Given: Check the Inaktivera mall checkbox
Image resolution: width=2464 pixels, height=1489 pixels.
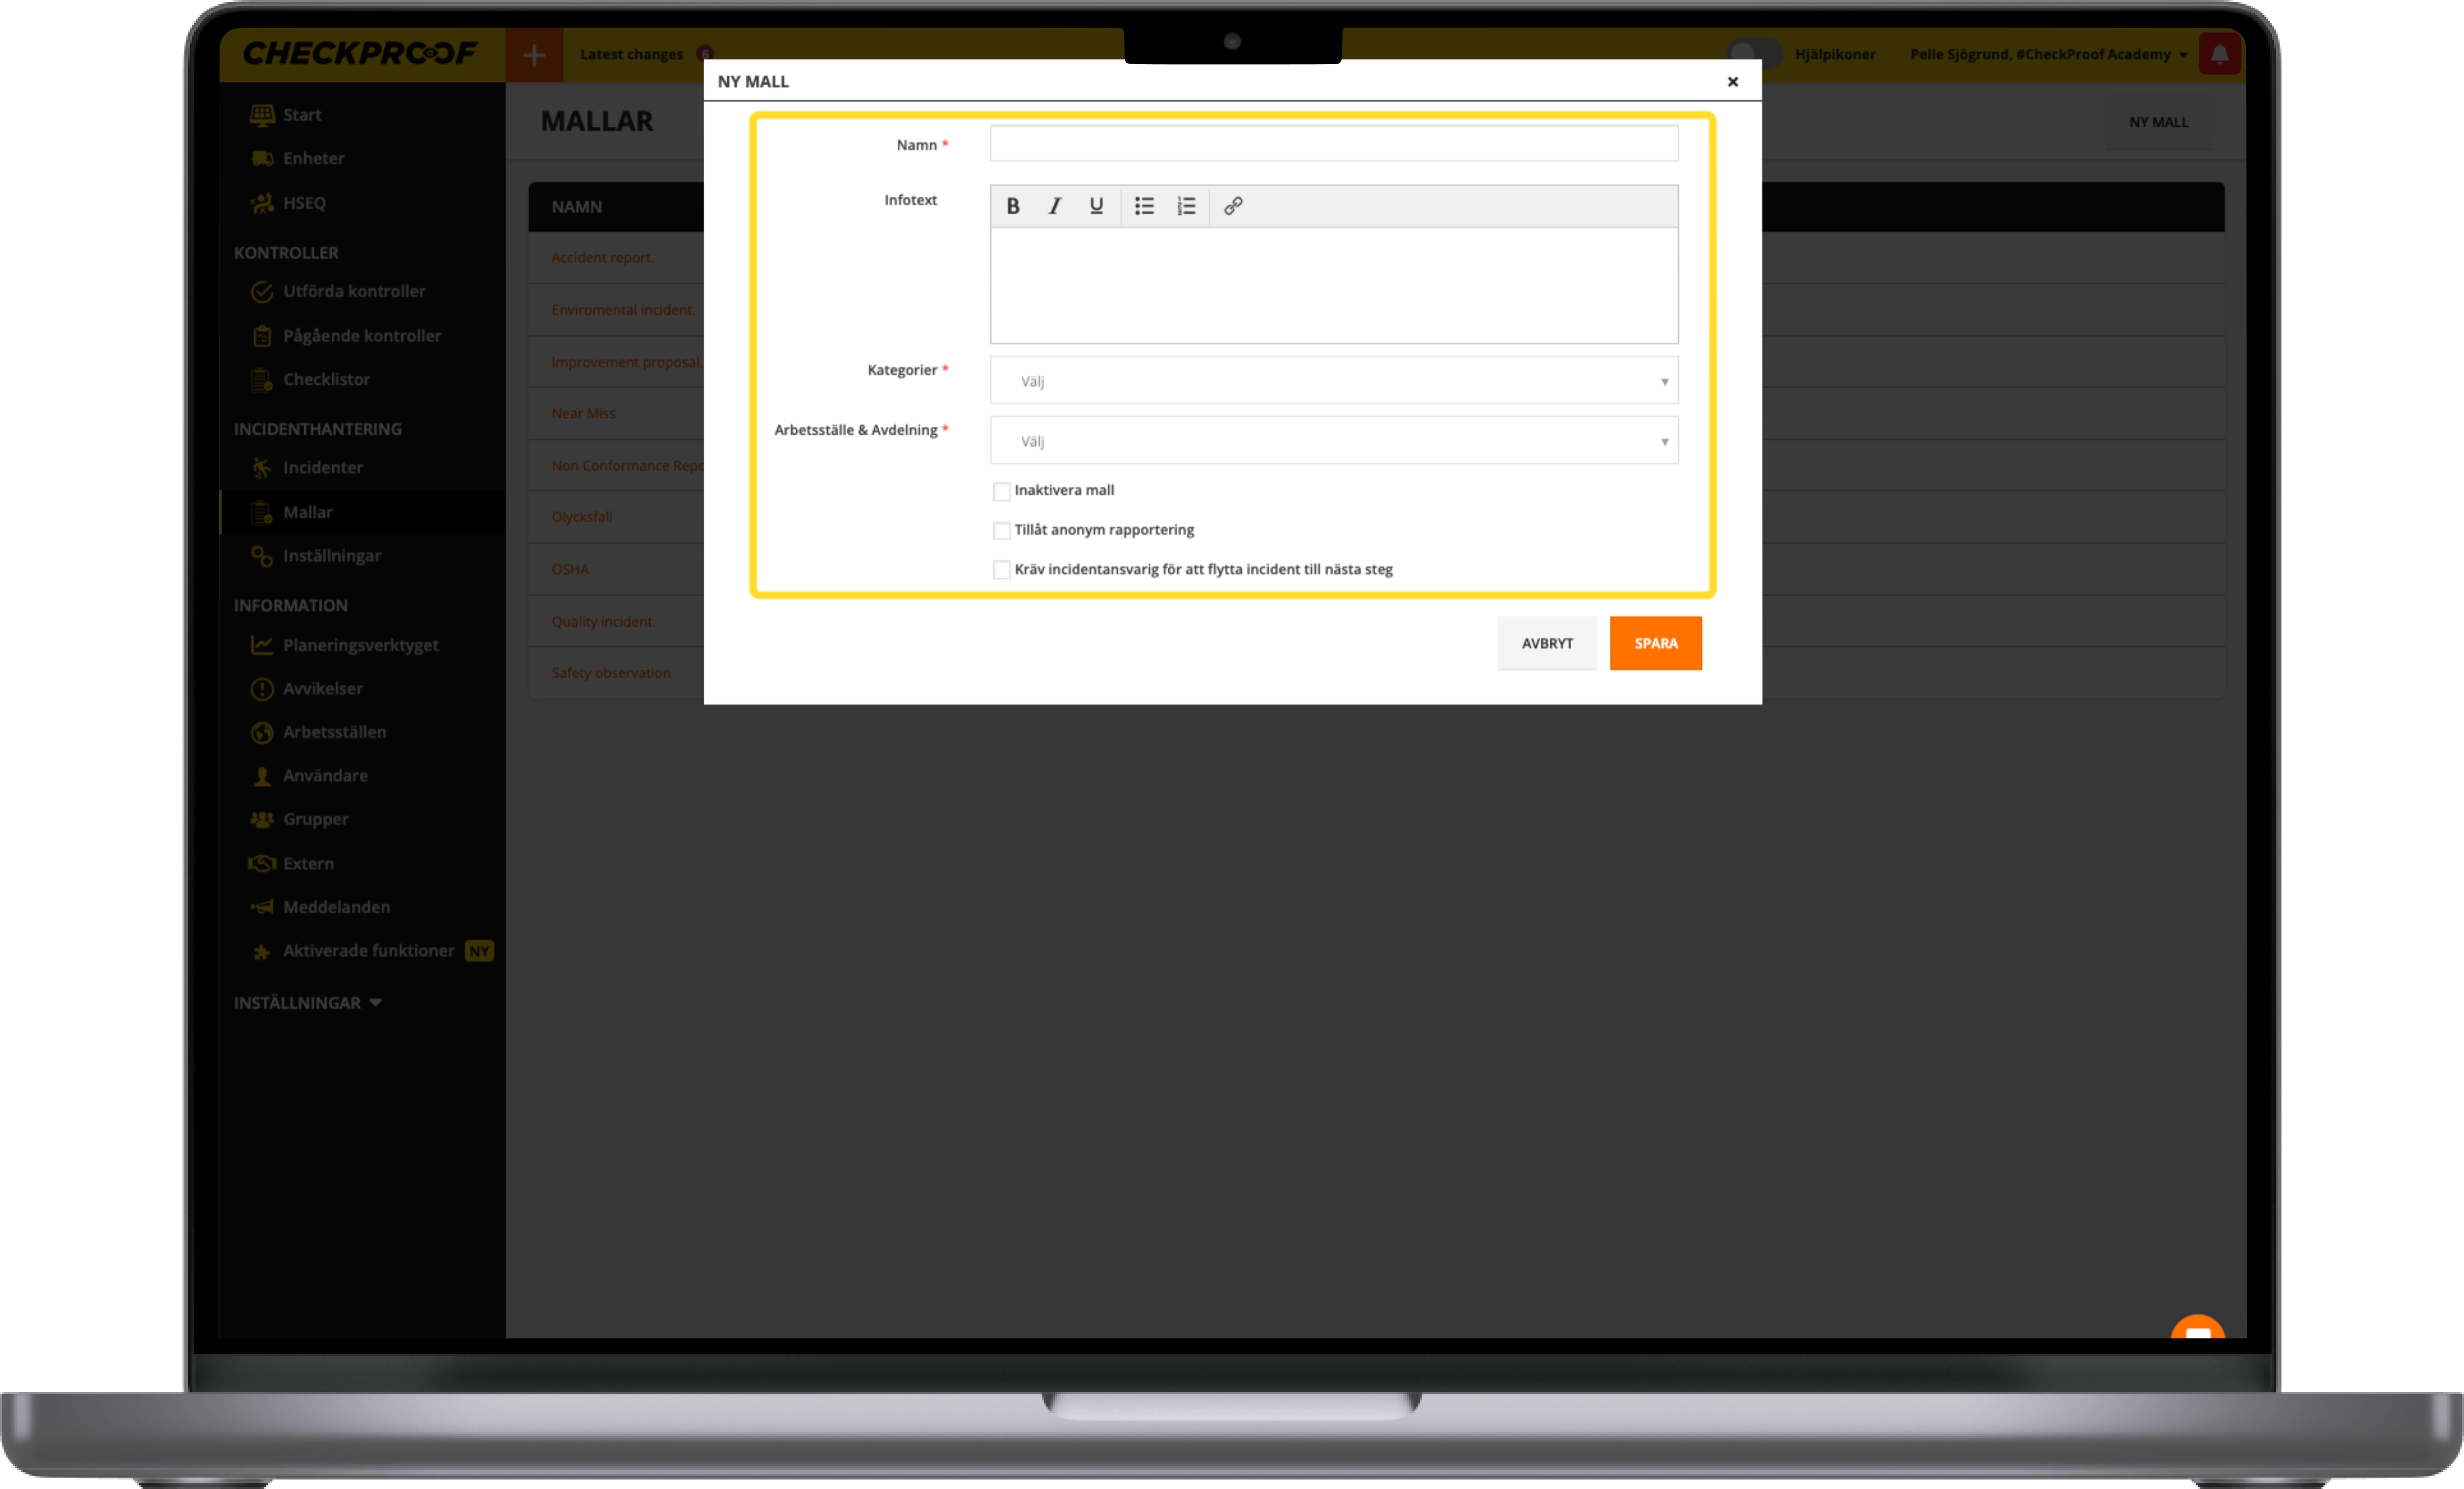Looking at the screenshot, I should pyautogui.click(x=1001, y=491).
